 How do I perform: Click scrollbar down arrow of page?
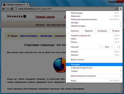tap(122, 92)
